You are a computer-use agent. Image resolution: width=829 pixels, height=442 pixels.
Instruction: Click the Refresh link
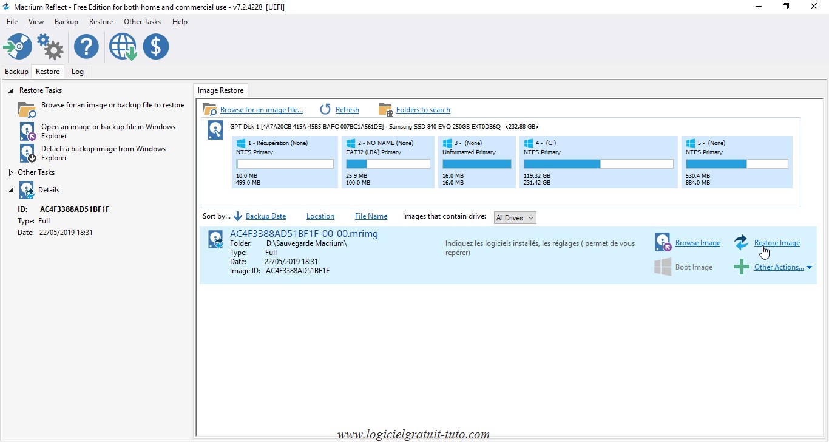click(x=347, y=110)
